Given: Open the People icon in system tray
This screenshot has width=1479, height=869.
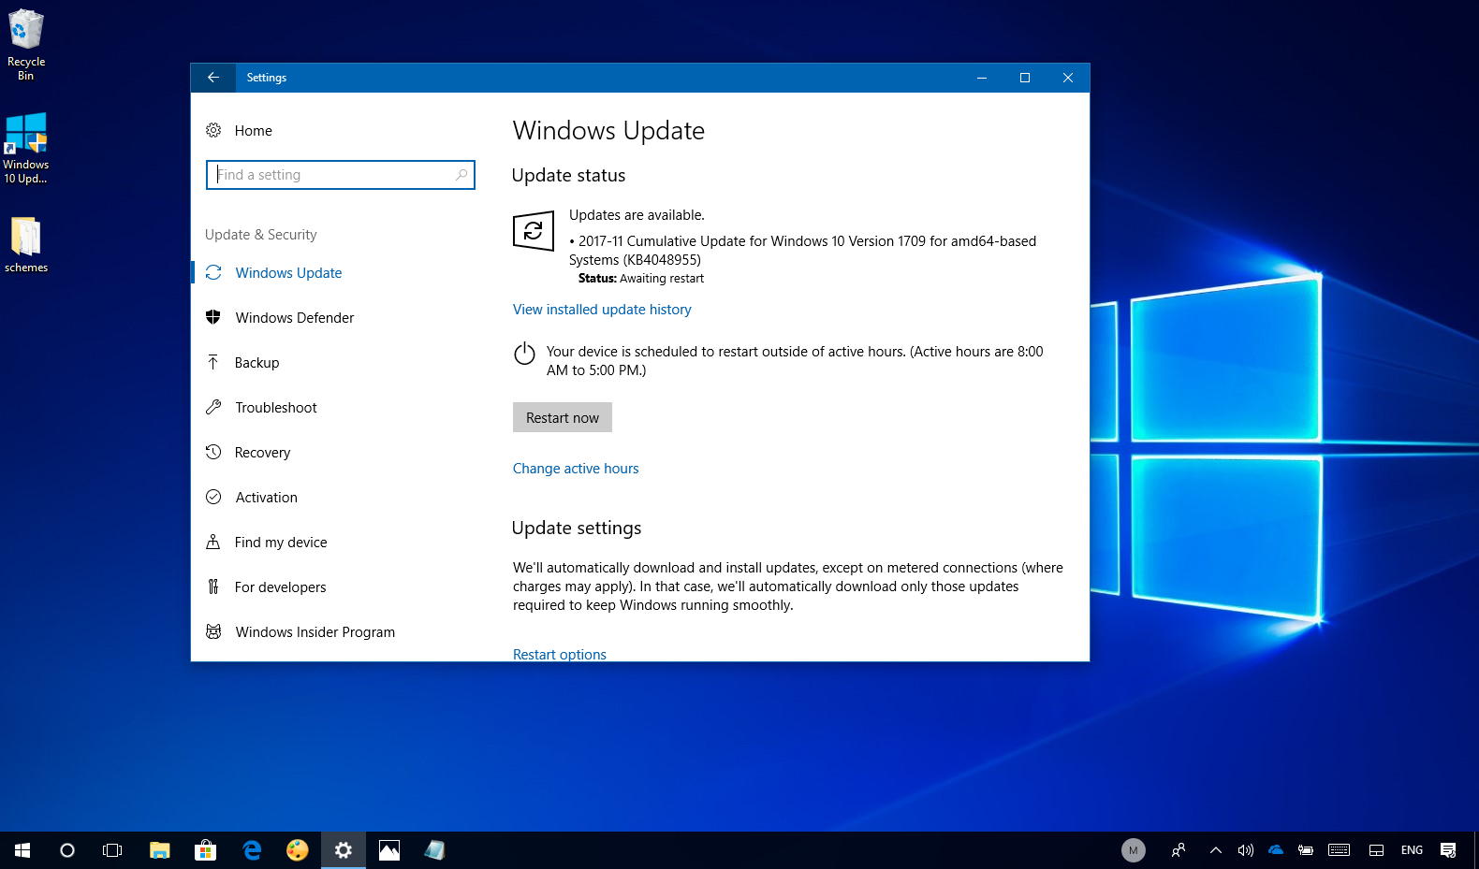Looking at the screenshot, I should tap(1179, 850).
